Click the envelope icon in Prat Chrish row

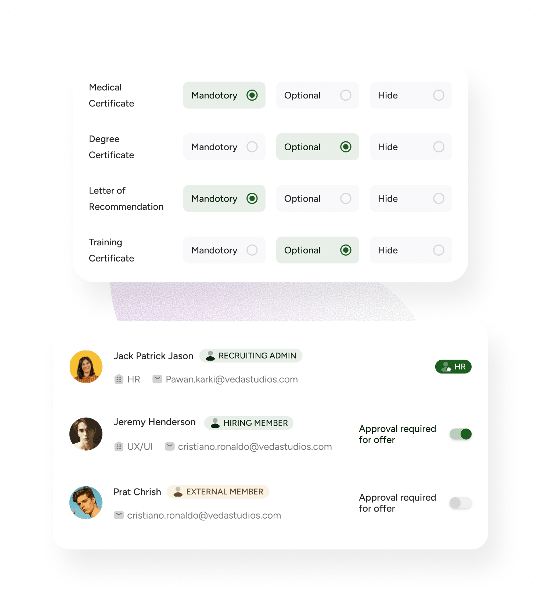pos(119,515)
